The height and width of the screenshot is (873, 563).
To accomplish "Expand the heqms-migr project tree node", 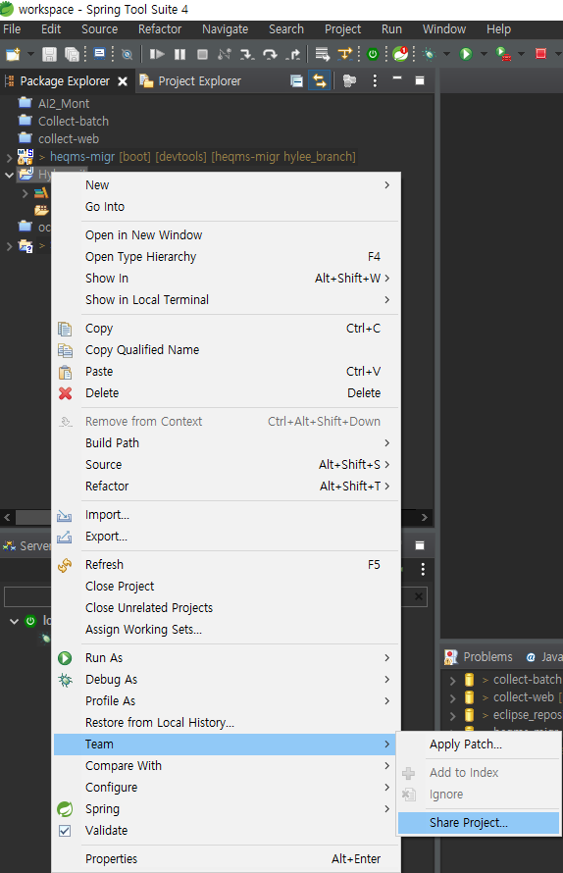I will [9, 158].
